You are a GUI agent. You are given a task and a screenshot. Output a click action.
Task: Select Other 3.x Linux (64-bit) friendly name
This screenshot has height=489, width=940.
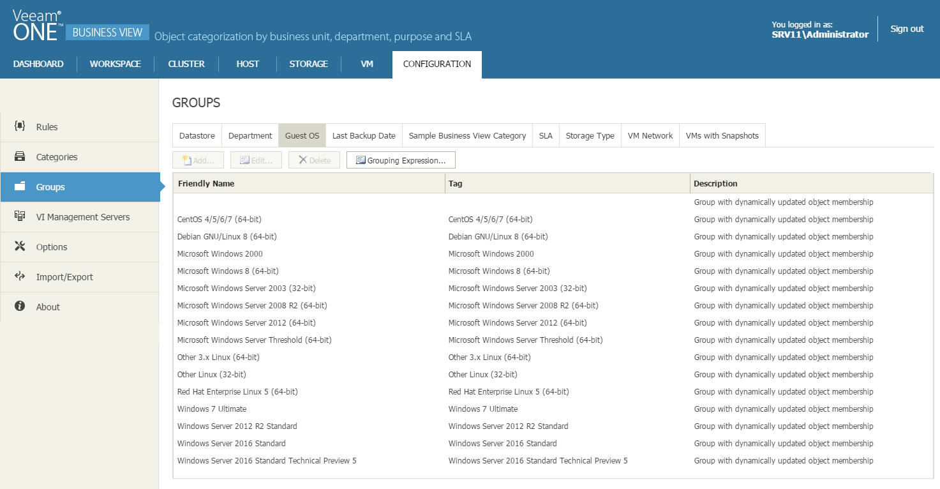click(x=218, y=357)
